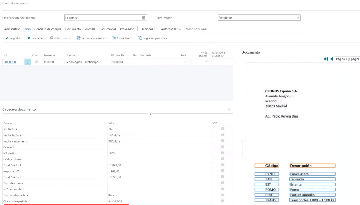Open row options menu for D000020
Image resolution: width=360 pixels, height=205 pixels.
coord(28,62)
